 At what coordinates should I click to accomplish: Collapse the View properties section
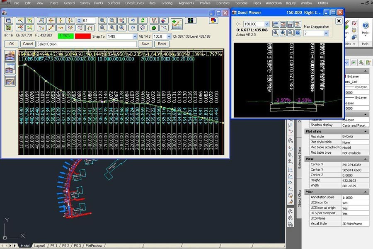(365, 159)
